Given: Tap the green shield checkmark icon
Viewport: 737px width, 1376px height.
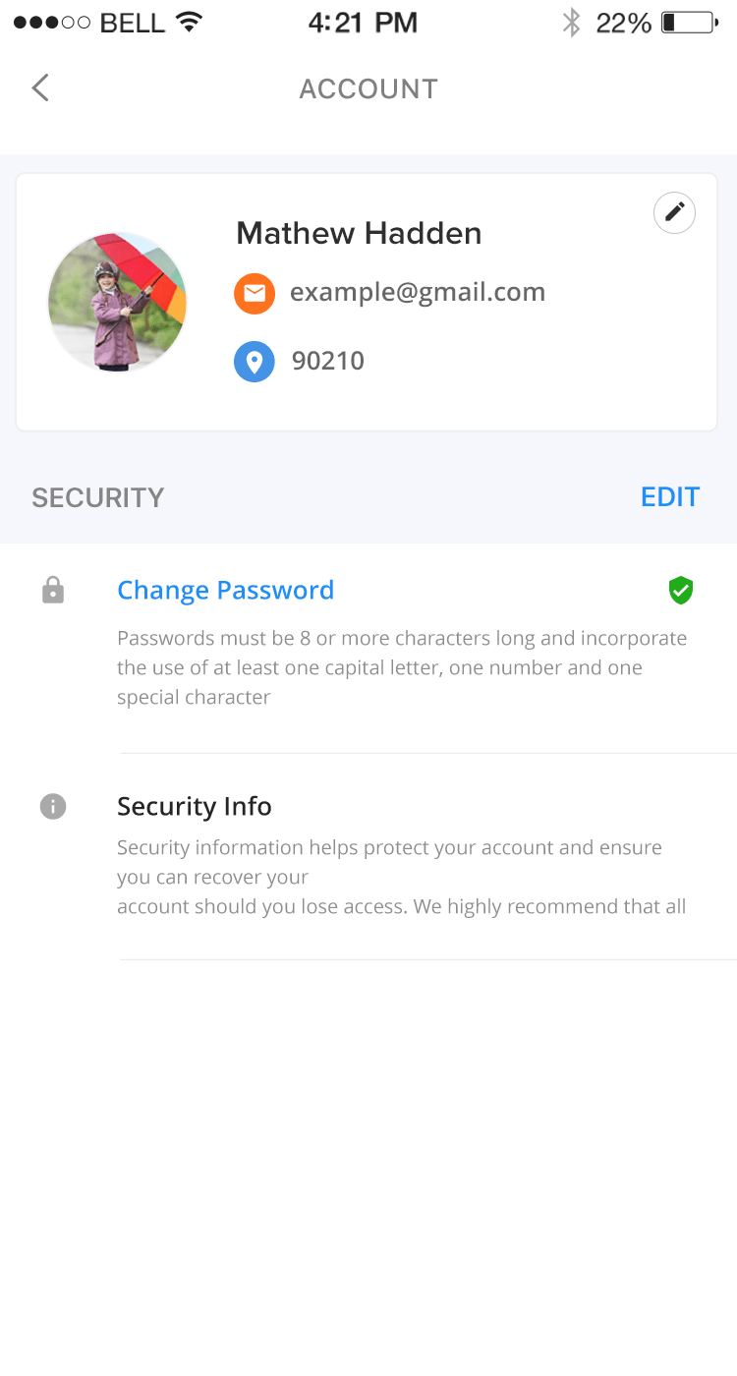Looking at the screenshot, I should pyautogui.click(x=681, y=590).
